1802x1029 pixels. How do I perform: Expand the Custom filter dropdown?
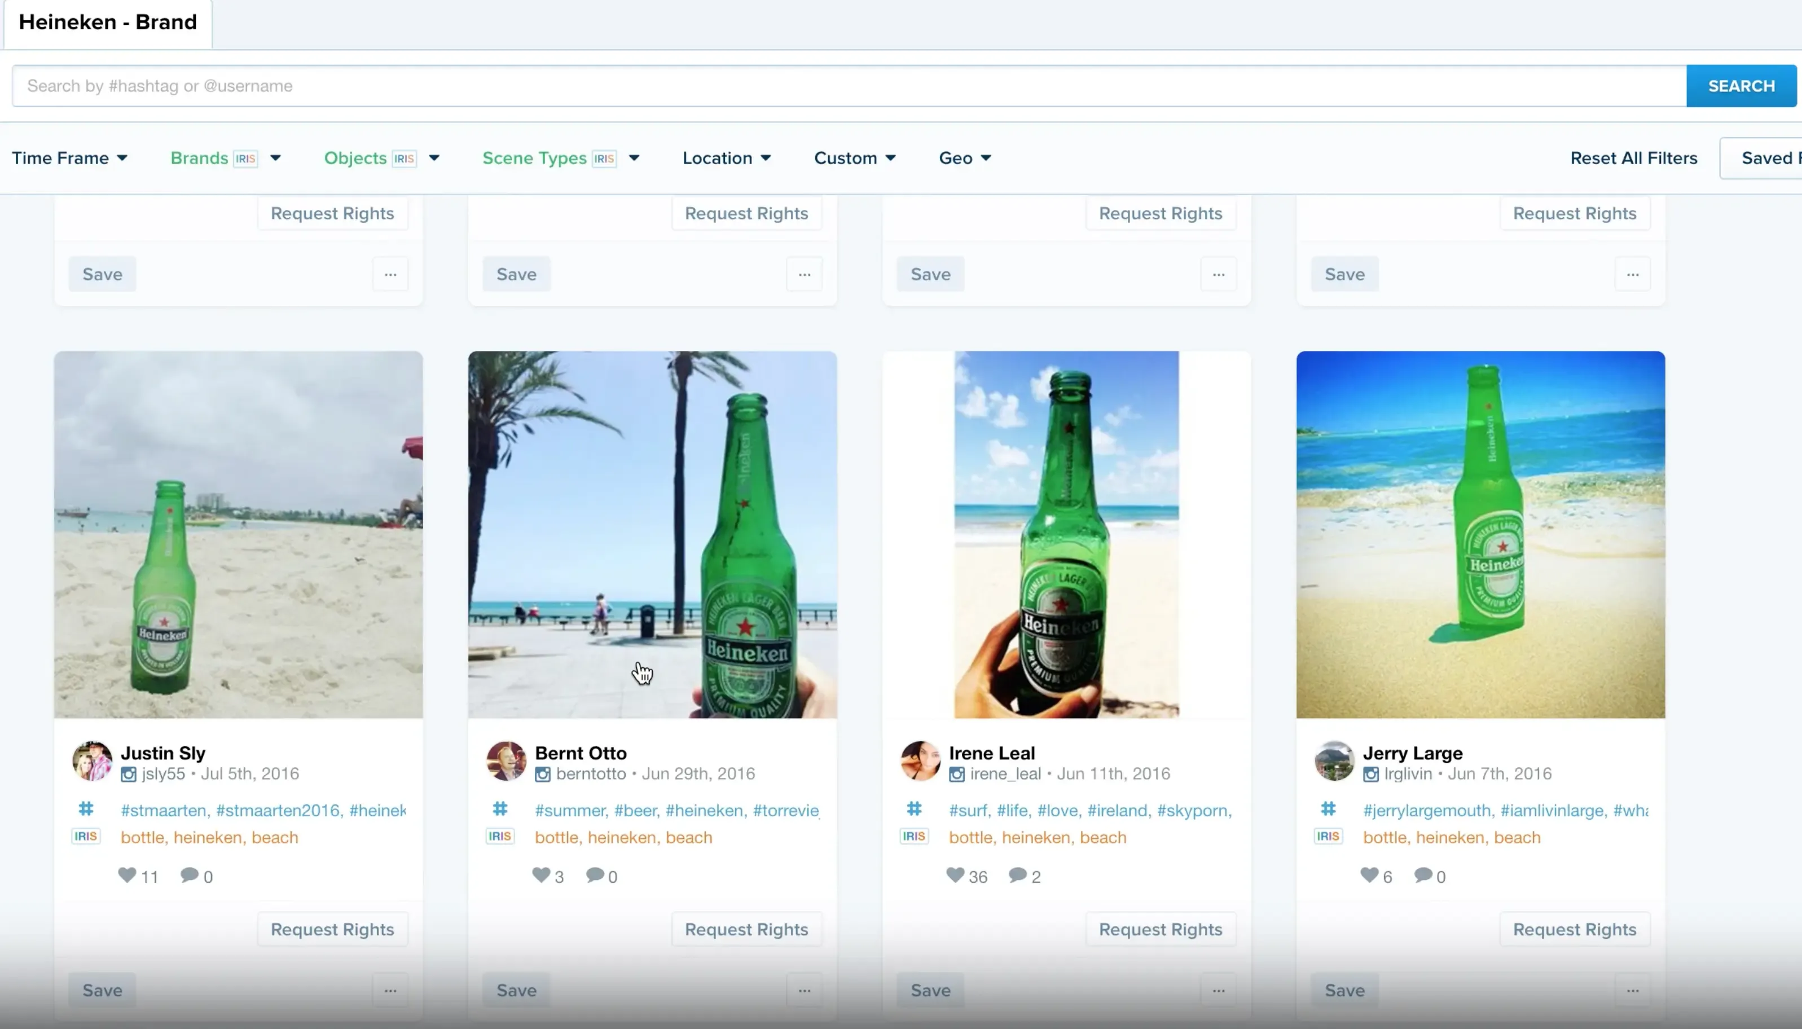tap(855, 157)
